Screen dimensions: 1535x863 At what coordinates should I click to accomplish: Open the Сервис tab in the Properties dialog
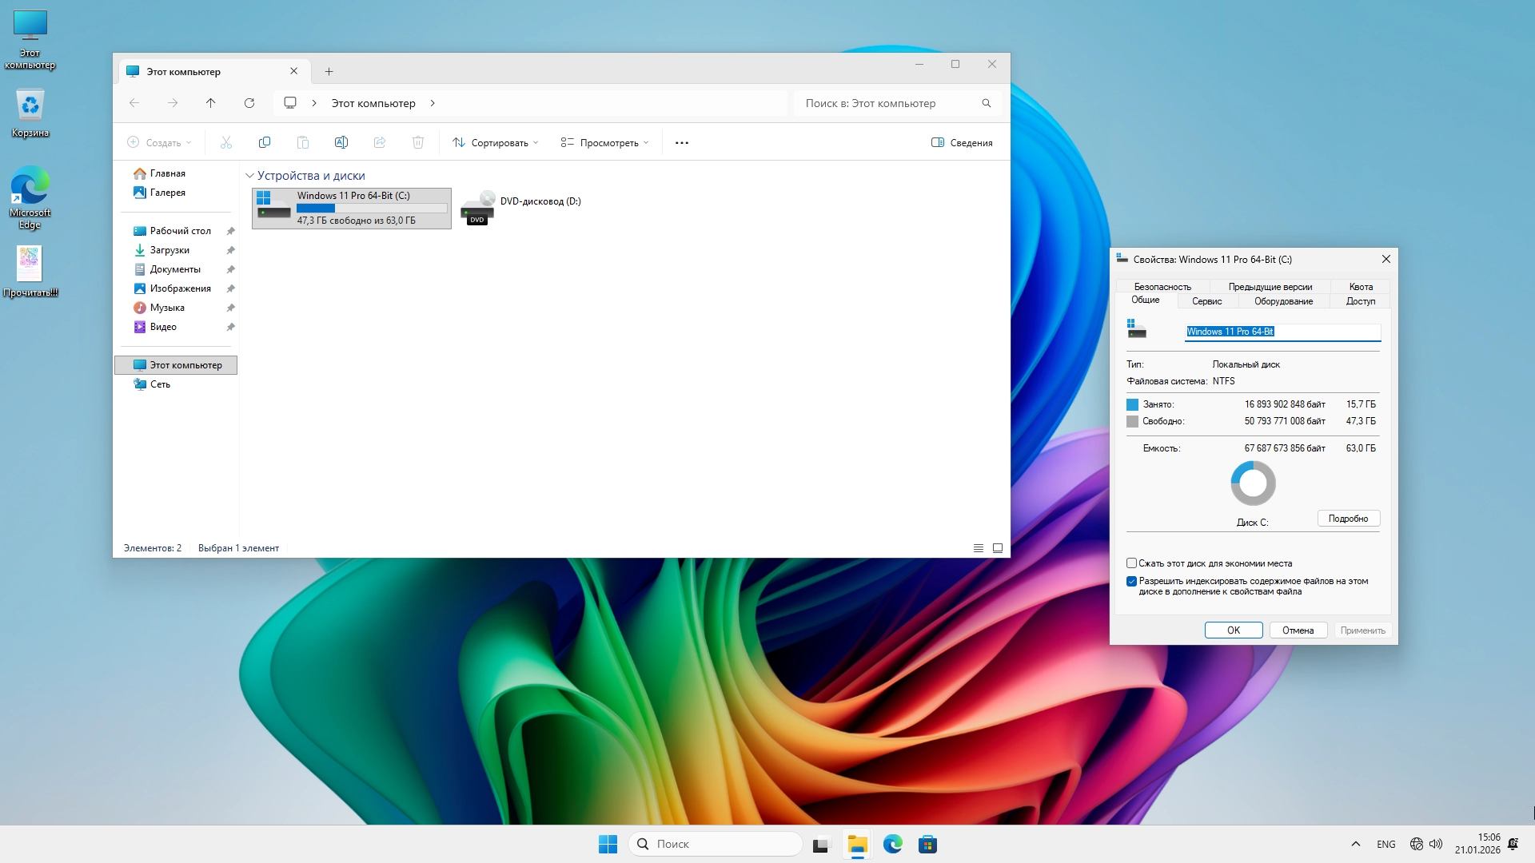point(1206,301)
